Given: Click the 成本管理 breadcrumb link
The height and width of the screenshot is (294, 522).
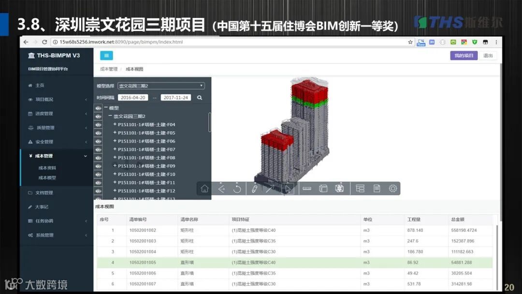Looking at the screenshot, I should pos(109,69).
